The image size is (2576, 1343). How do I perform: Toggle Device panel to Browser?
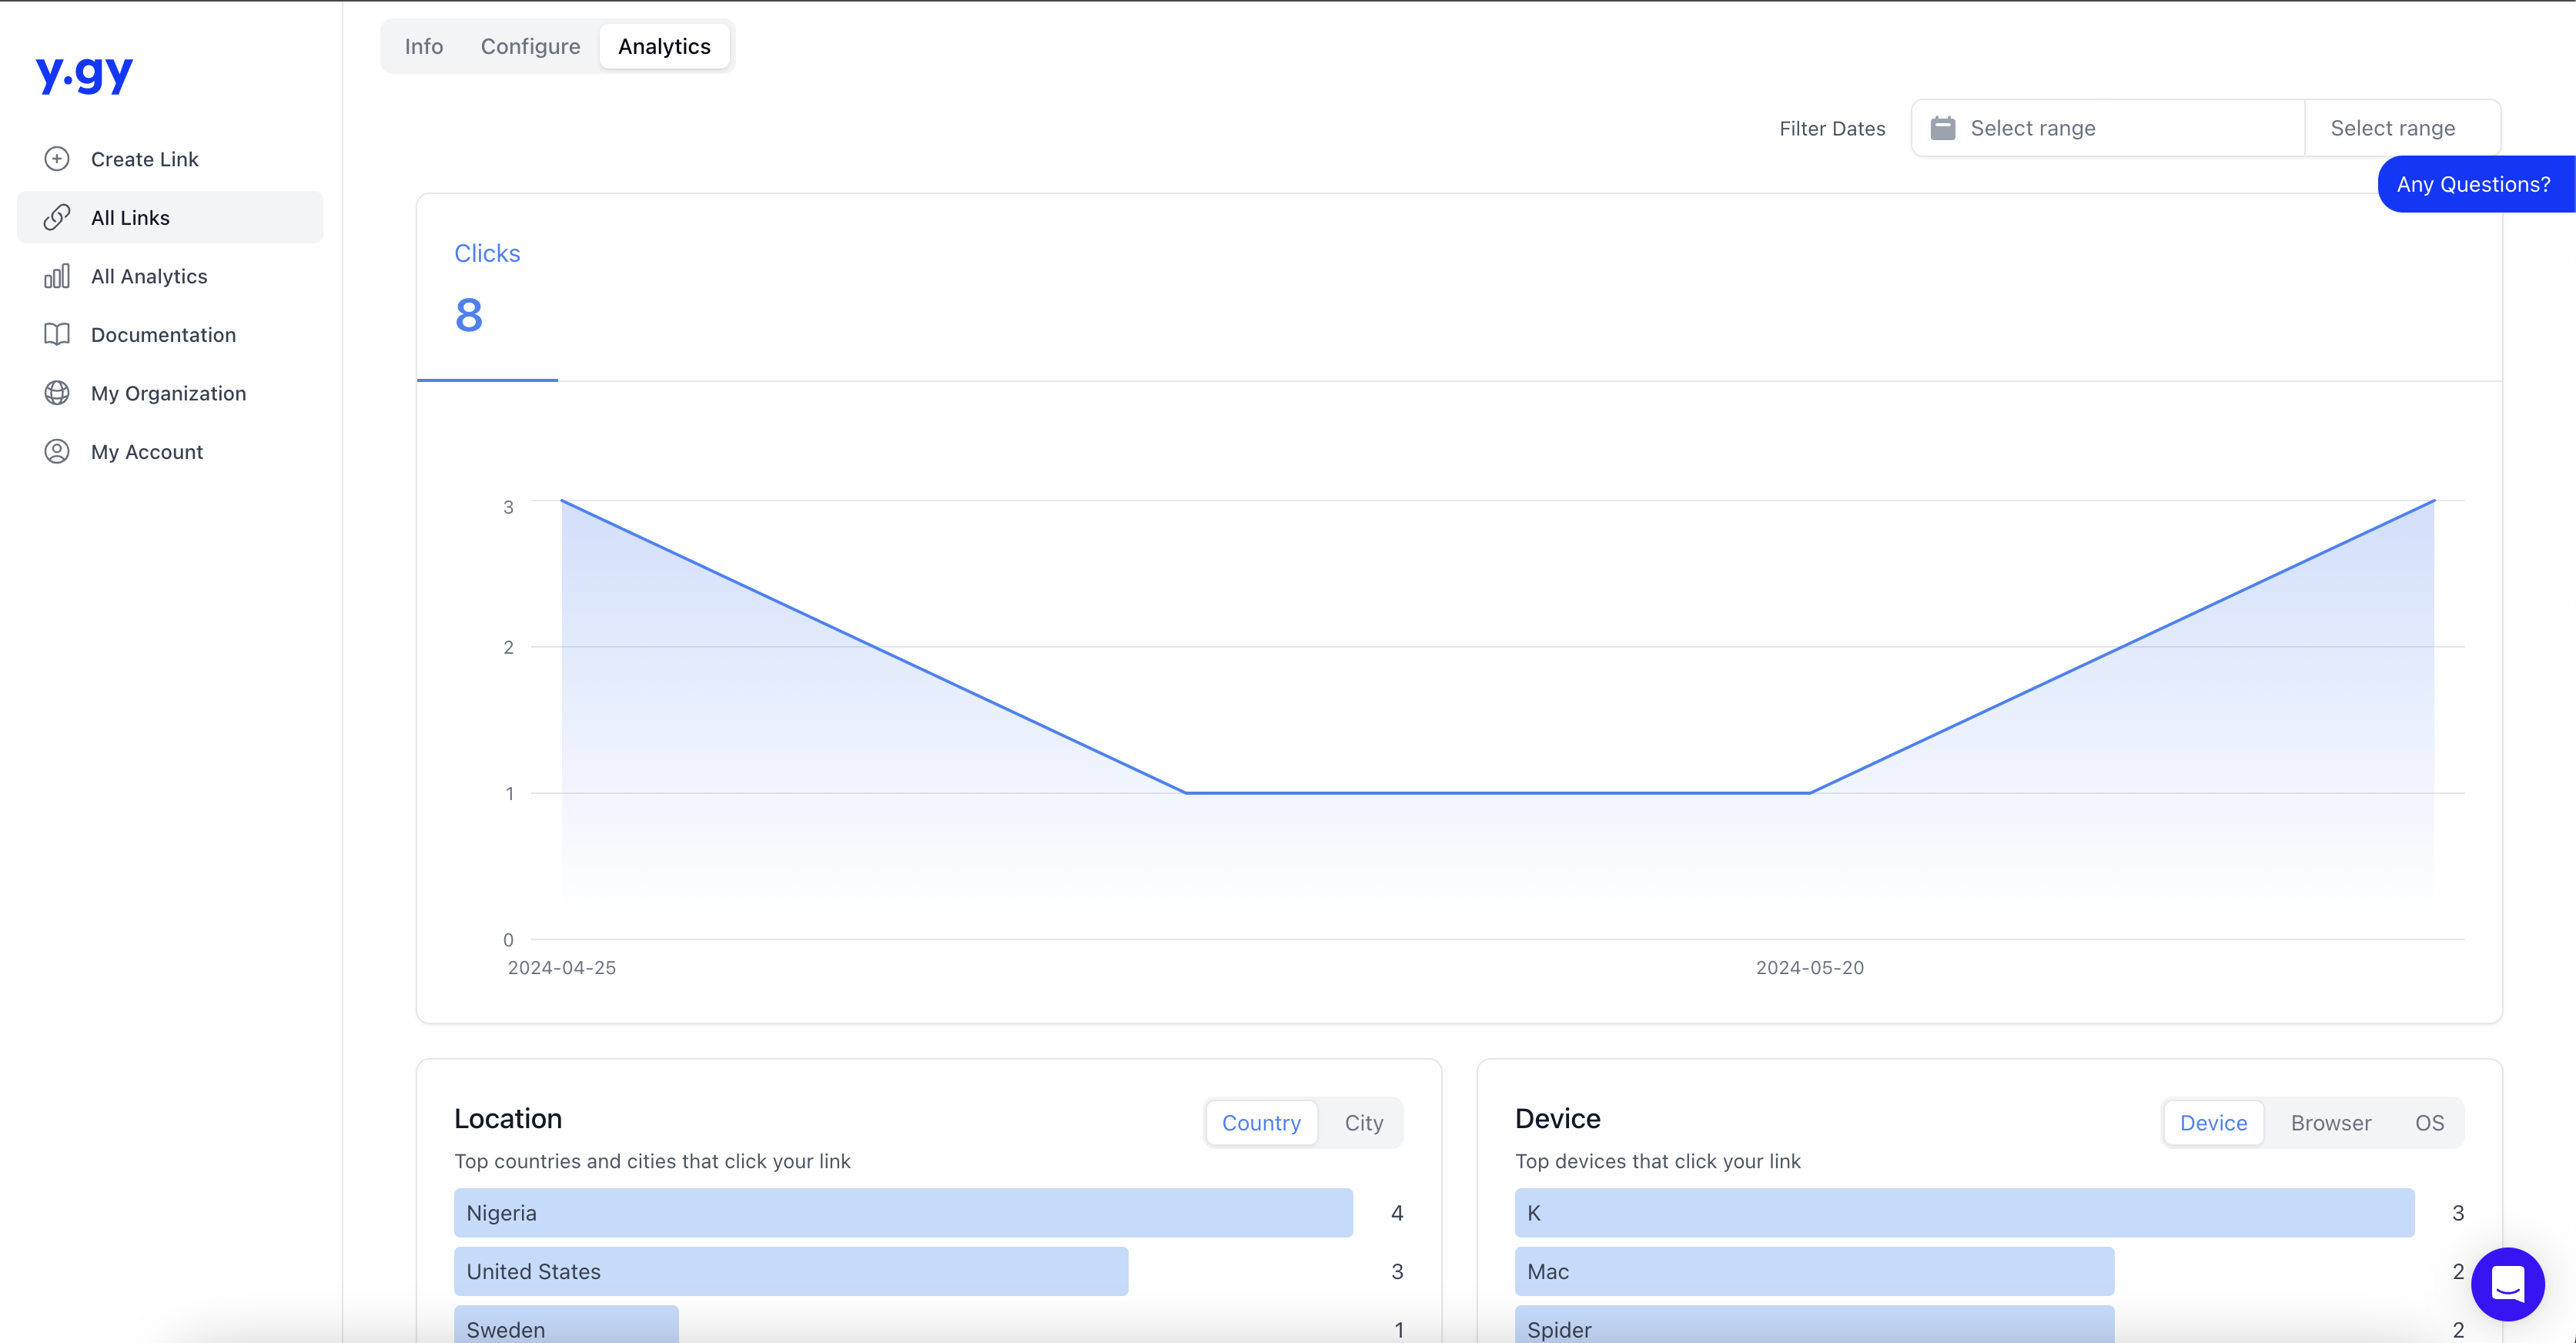[2331, 1123]
